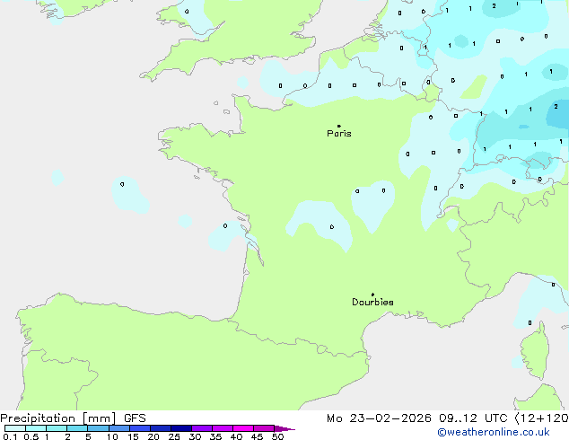The width and height of the screenshot is (569, 440).
Task: Click the '25' legend scale label
Action: pyautogui.click(x=174, y=436)
